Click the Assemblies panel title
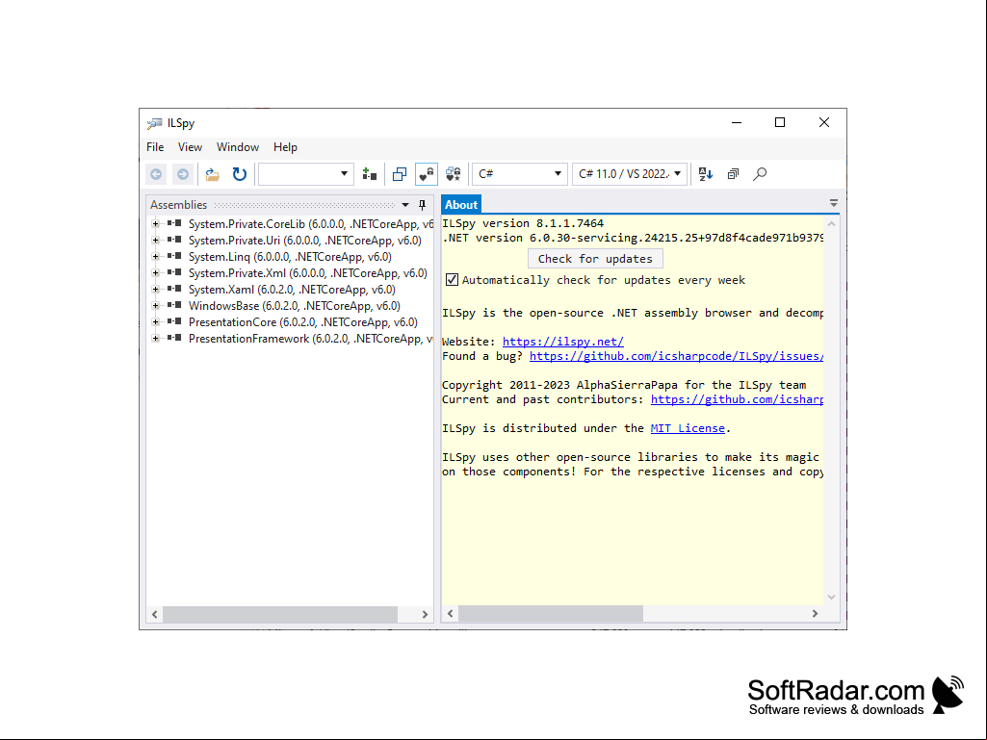The height and width of the screenshot is (740, 987). (178, 205)
